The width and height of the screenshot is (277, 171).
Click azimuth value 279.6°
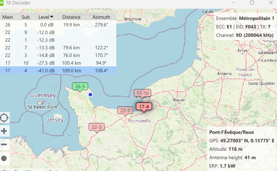coord(101,25)
